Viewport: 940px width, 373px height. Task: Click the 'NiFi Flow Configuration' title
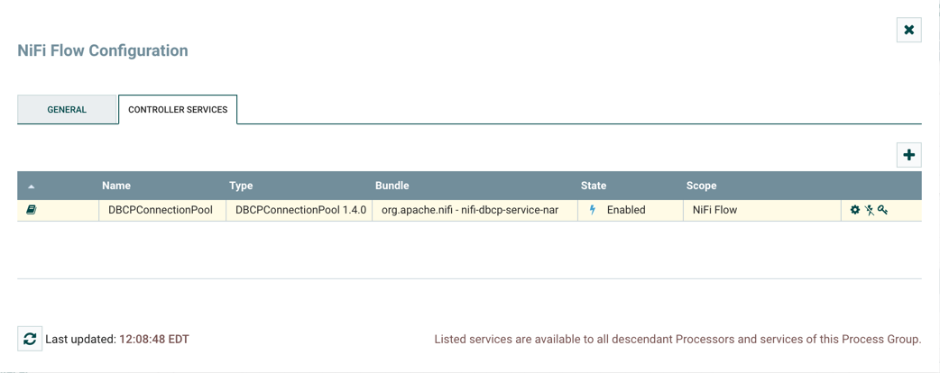(x=103, y=50)
